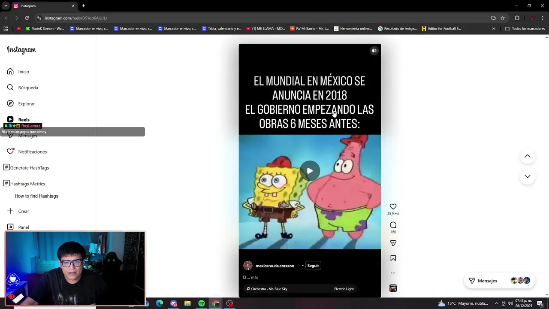
Task: Install app icon in address bar
Action: [493, 18]
